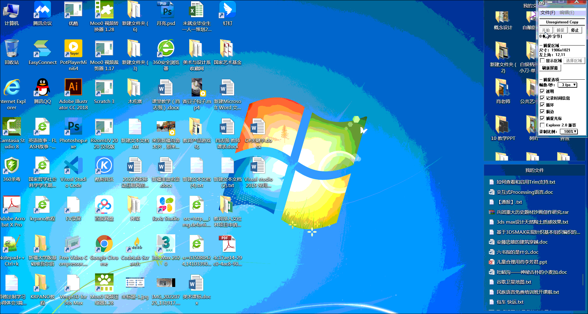The height and width of the screenshot is (314, 588).
Task: Click the 刷新屏幕 button
Action: point(550,68)
